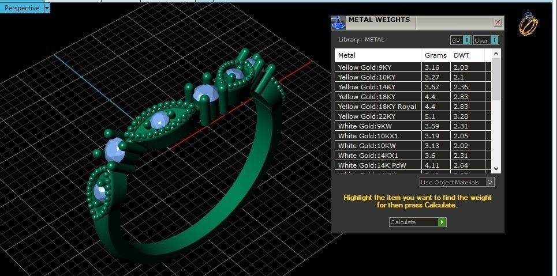Select the Yellow Gold:18KY Royal row
This screenshot has width=557, height=276.
click(413, 107)
